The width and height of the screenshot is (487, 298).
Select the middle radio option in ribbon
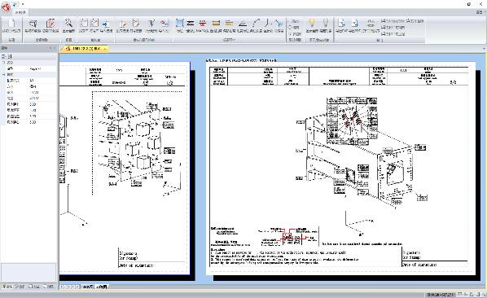(293, 28)
